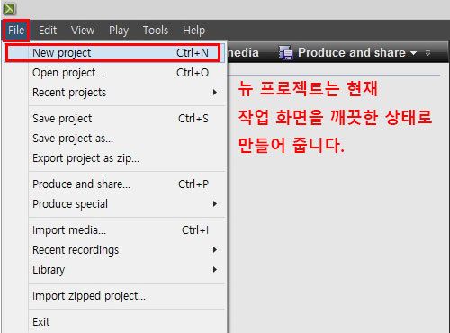
Task: Expand the Library submenu
Action: (x=114, y=270)
